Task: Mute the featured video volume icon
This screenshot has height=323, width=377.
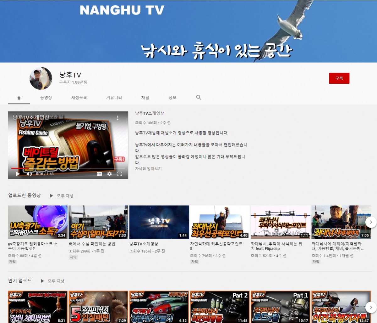Action: click(29, 174)
